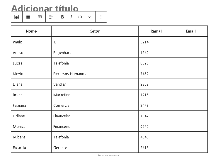The image size is (213, 156).
Task: Click the Ricardo name cell
Action: click(x=31, y=147)
